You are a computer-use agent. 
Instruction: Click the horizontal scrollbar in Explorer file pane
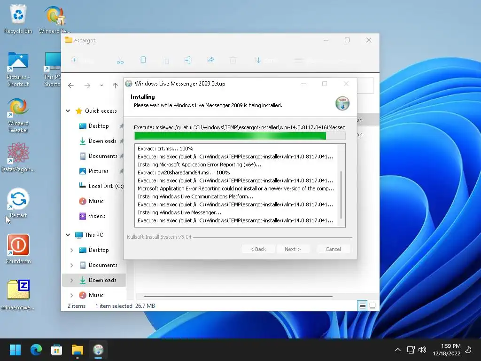(x=238, y=297)
